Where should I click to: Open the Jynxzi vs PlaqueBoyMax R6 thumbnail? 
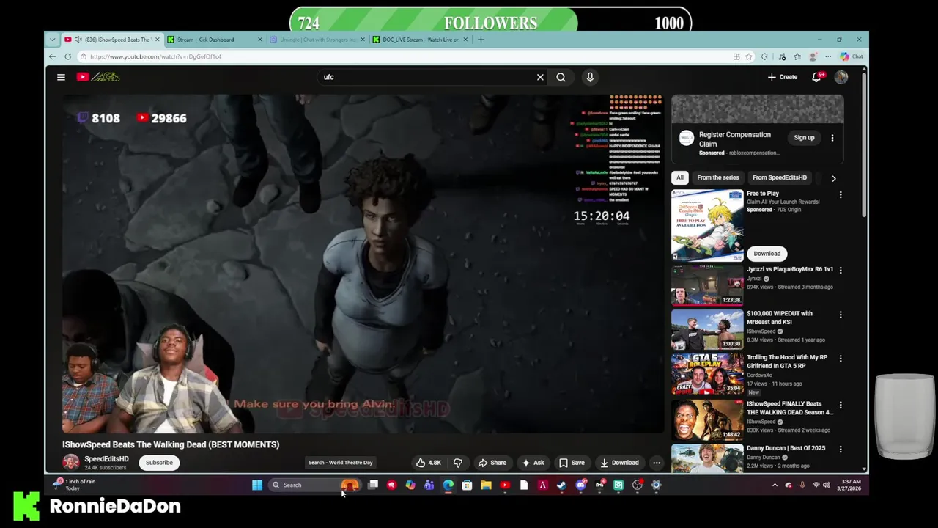tap(707, 285)
